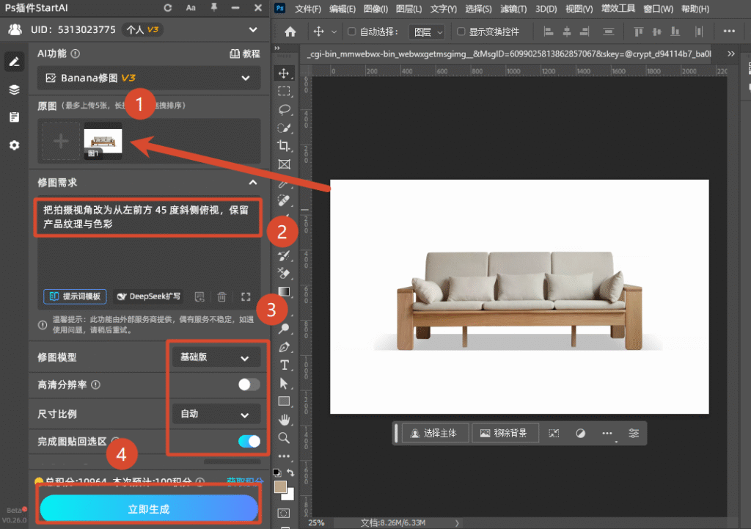Open the 修图模型 基础版 dropdown
Image resolution: width=751 pixels, height=529 pixels.
tap(216, 357)
